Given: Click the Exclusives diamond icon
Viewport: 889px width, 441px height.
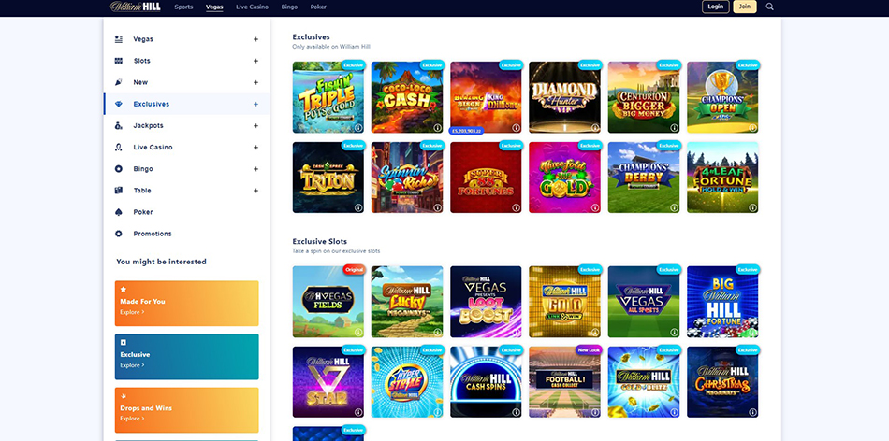Looking at the screenshot, I should point(119,104).
